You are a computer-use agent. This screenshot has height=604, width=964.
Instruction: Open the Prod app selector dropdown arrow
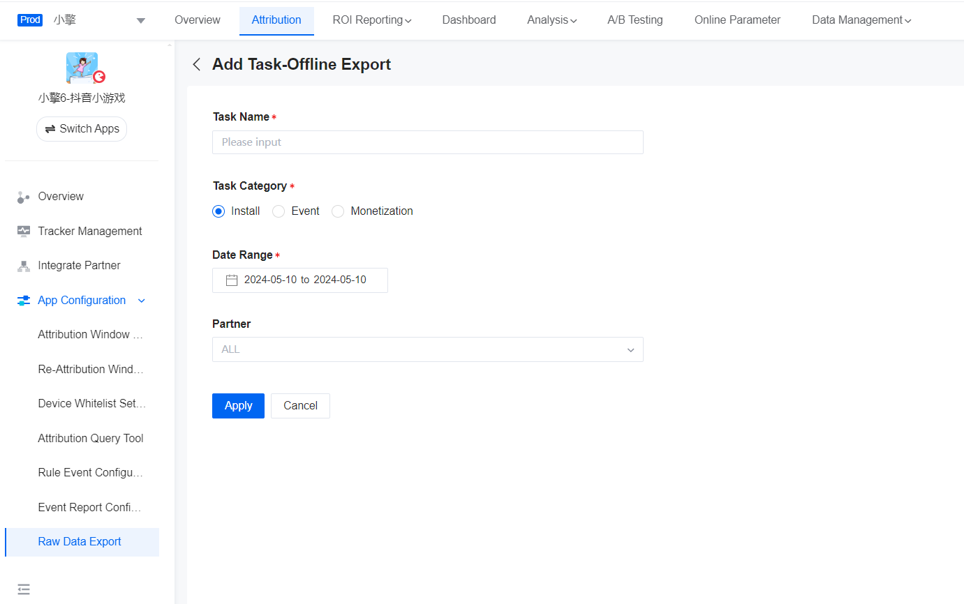click(141, 20)
